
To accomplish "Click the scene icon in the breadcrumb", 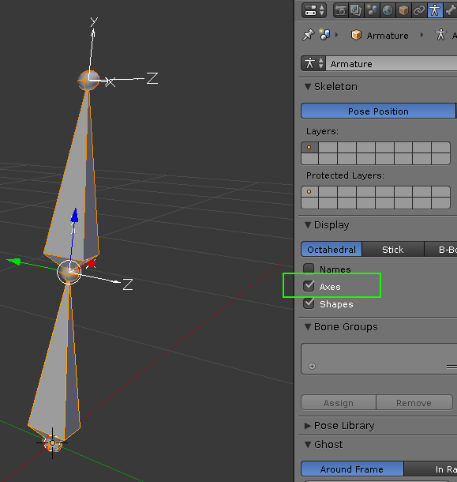I will tap(324, 35).
